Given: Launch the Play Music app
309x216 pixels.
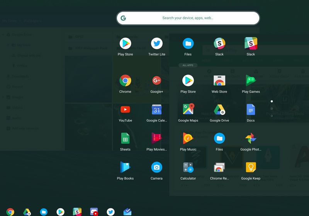Looking at the screenshot, I should pos(188,139).
